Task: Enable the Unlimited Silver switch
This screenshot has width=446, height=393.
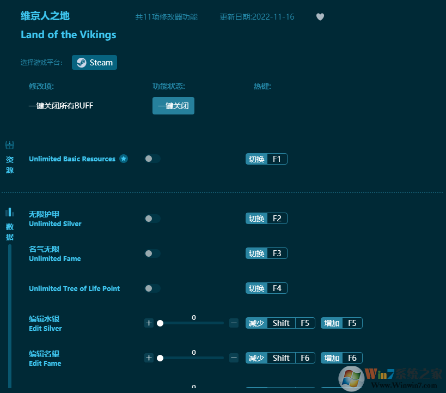Action: 152,219
